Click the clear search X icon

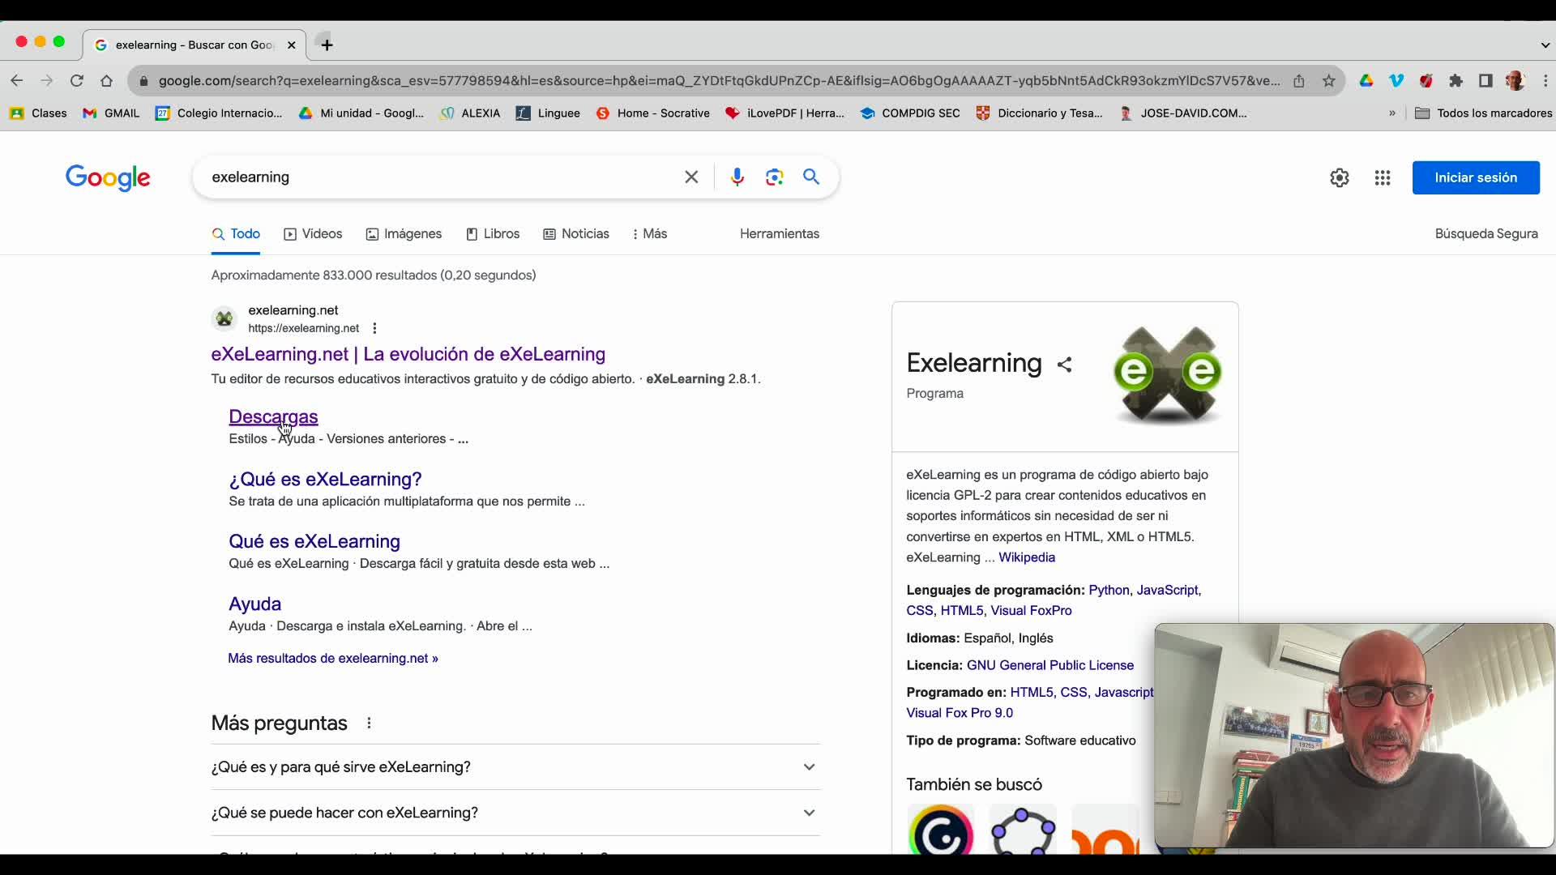691,177
